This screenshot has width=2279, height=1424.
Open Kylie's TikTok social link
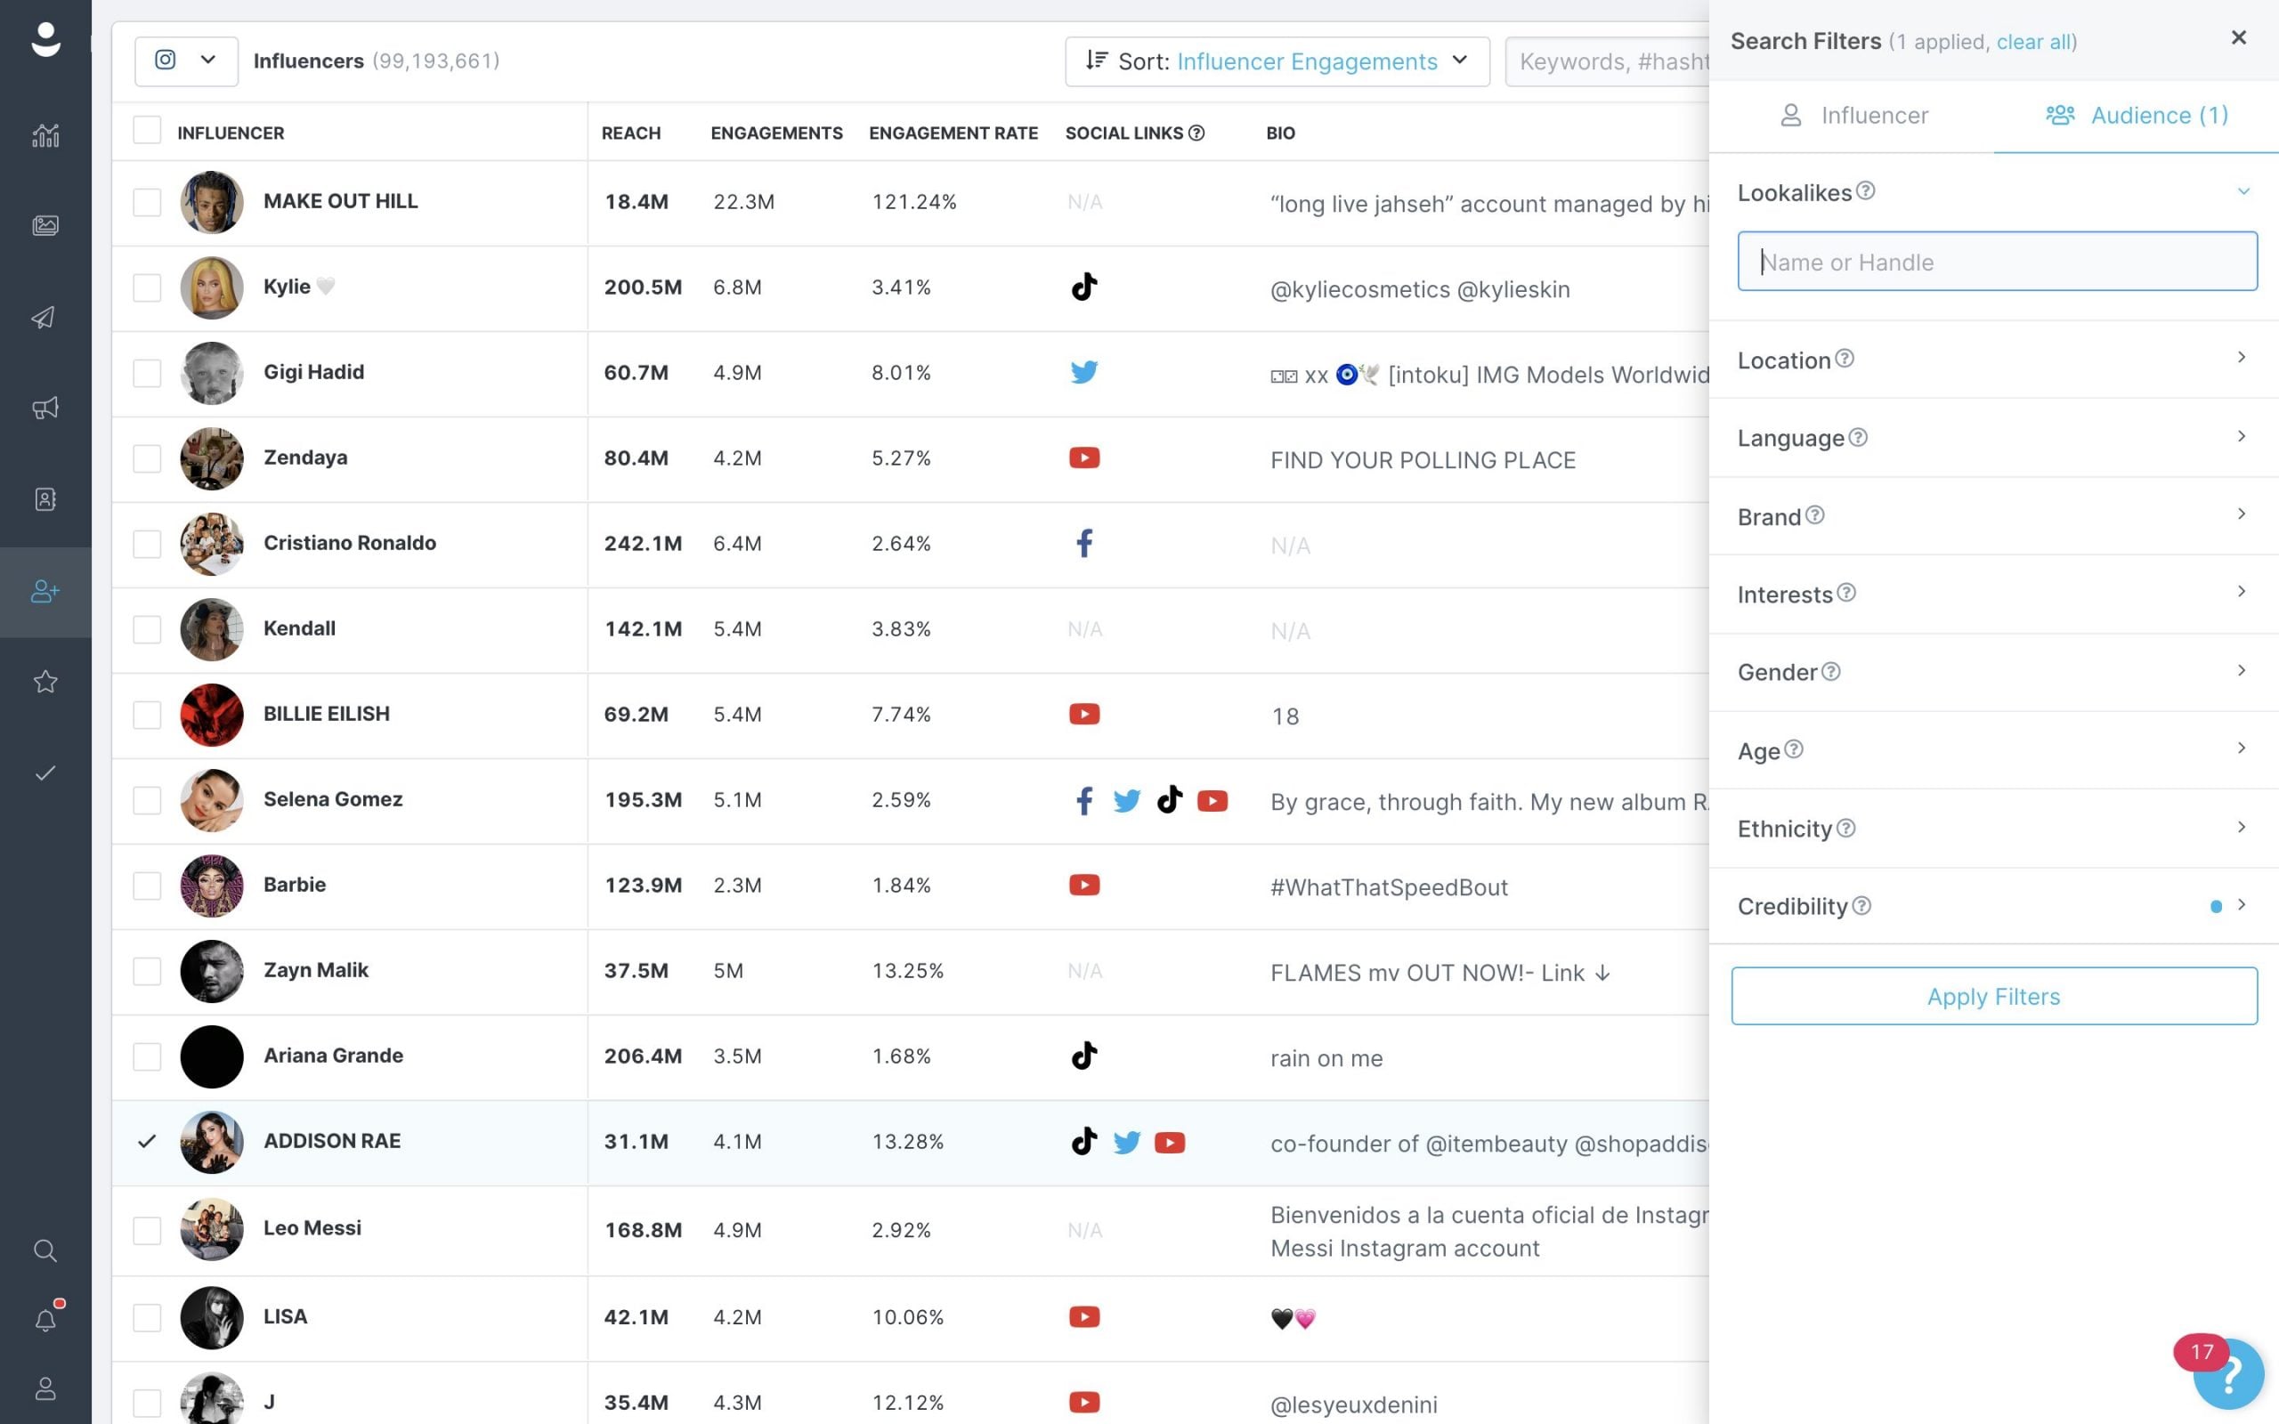pos(1084,287)
